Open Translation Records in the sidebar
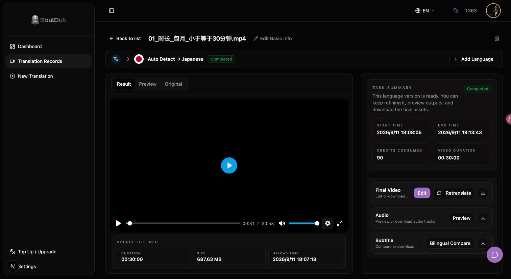 tap(49, 61)
